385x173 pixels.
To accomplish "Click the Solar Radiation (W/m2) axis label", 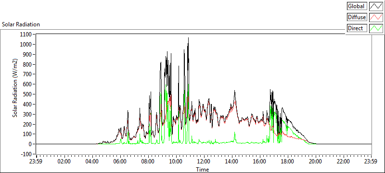I will point(15,88).
